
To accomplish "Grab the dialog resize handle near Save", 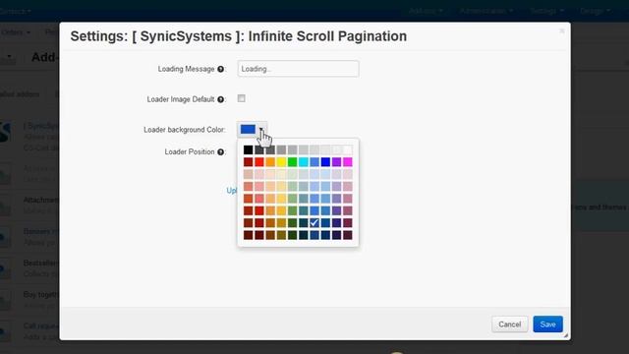I will tap(566, 335).
